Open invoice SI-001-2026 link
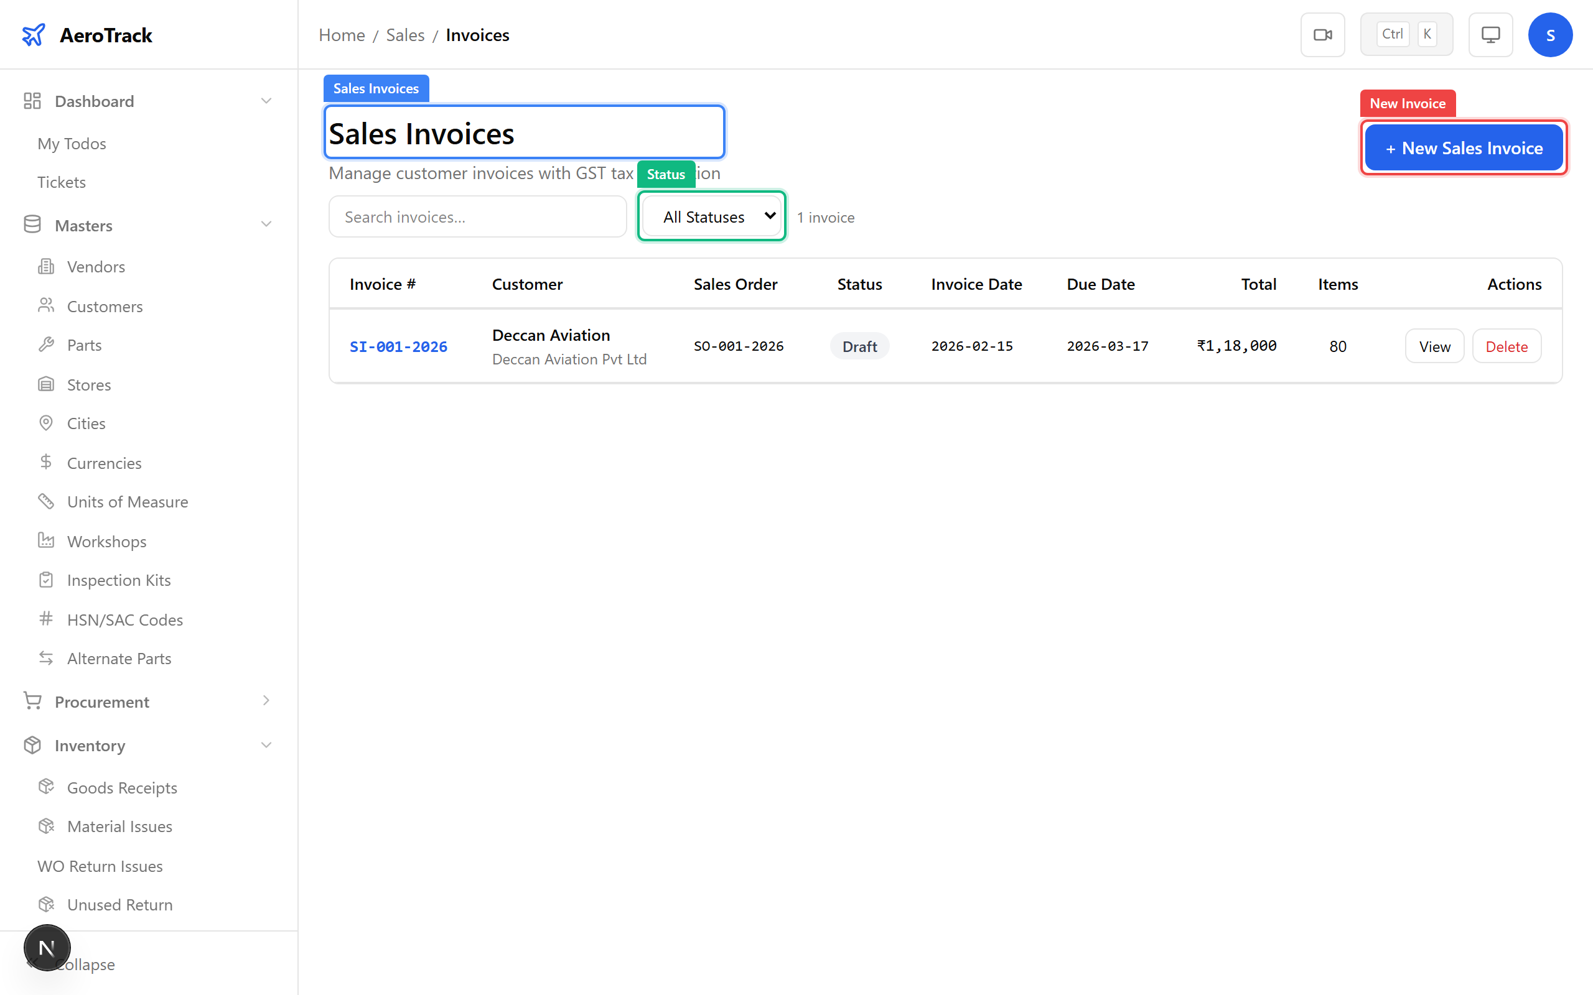This screenshot has height=995, width=1593. [x=398, y=346]
